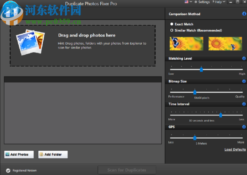
Task: Open the Help dropdown menu
Action: pyautogui.click(x=219, y=2)
